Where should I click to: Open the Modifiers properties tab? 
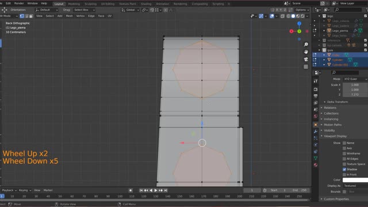(x=316, y=132)
